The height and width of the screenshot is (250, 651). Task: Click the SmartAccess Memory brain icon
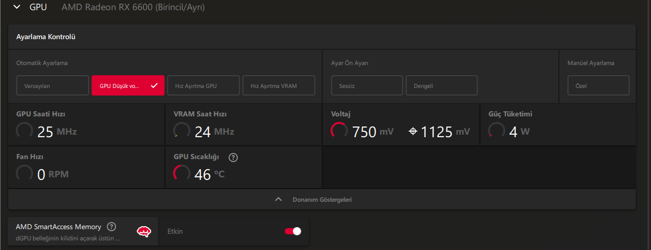click(144, 231)
